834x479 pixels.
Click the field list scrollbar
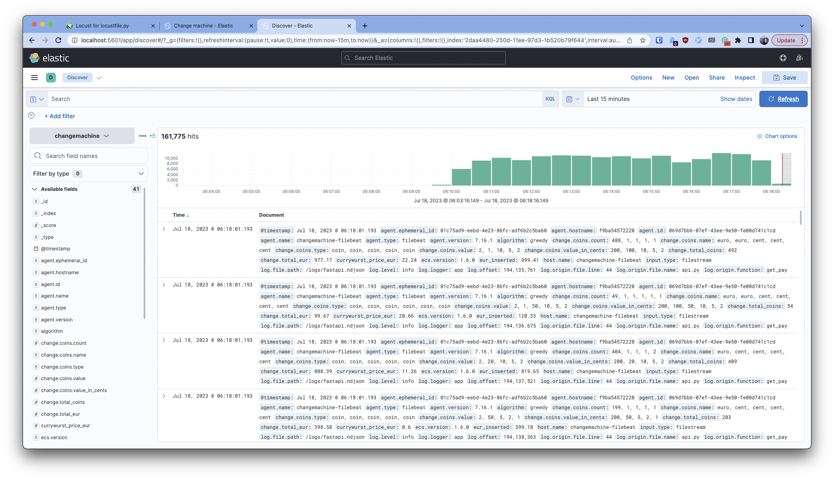tap(144, 253)
